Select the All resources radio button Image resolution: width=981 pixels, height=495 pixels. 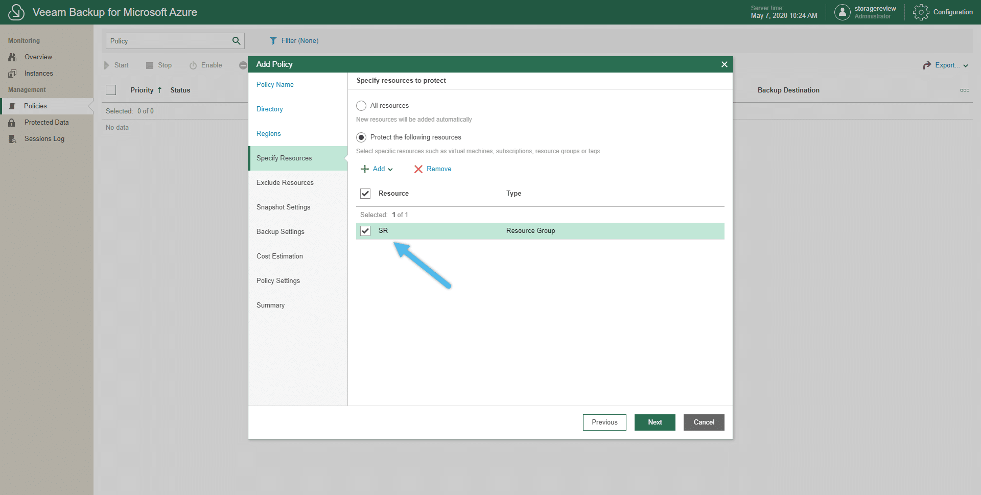361,106
